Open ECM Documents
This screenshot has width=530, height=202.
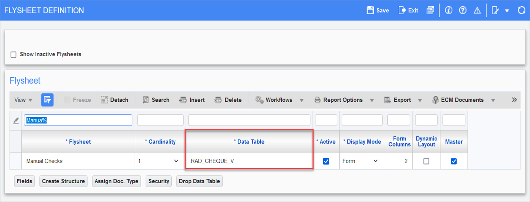[458, 100]
